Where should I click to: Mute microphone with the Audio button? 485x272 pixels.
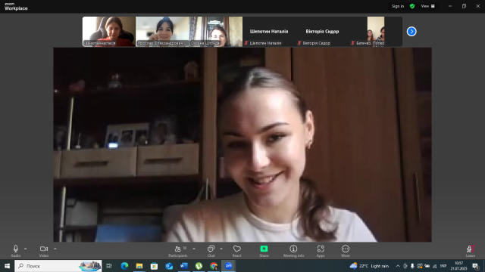coord(15,251)
